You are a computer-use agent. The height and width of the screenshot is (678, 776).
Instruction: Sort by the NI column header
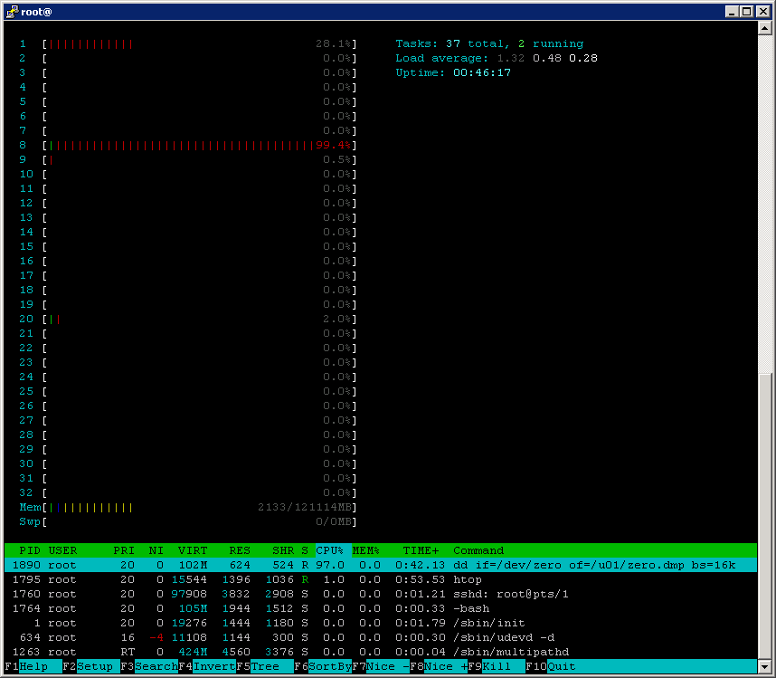click(x=156, y=550)
